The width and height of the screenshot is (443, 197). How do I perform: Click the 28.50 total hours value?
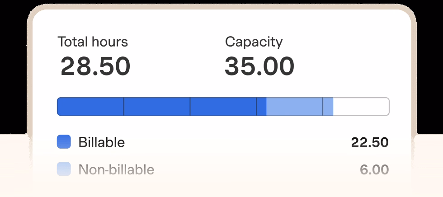coord(95,66)
